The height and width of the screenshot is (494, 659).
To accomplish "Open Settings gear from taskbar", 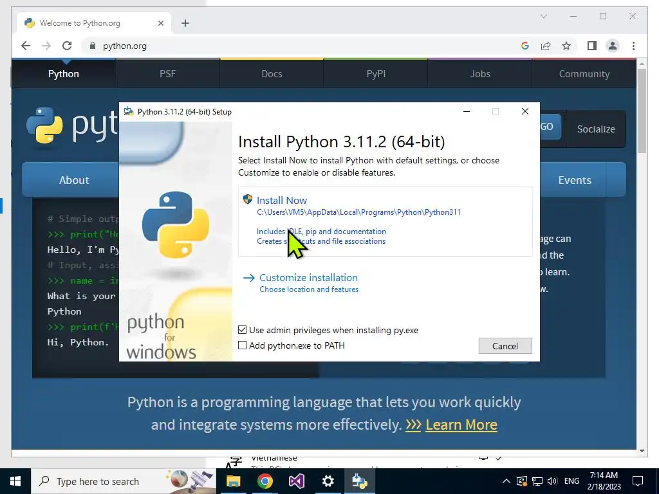I will [x=328, y=481].
